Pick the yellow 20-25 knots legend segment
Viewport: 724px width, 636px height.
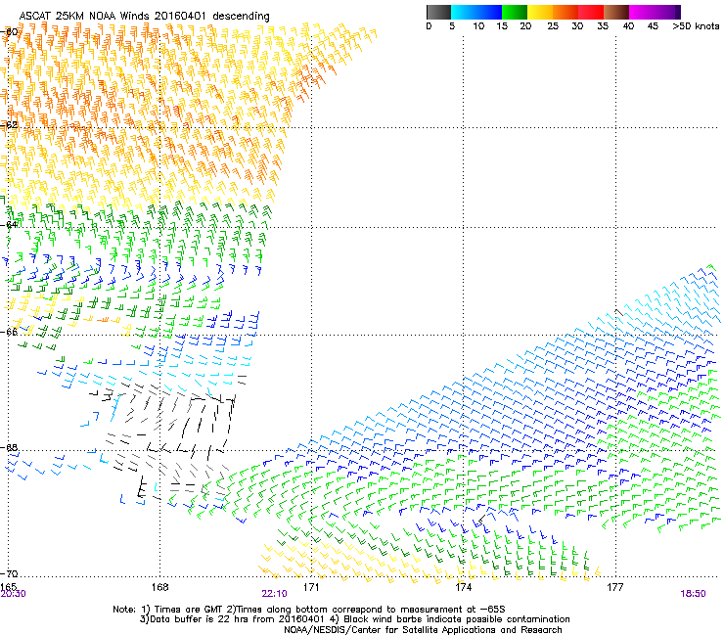[540, 12]
